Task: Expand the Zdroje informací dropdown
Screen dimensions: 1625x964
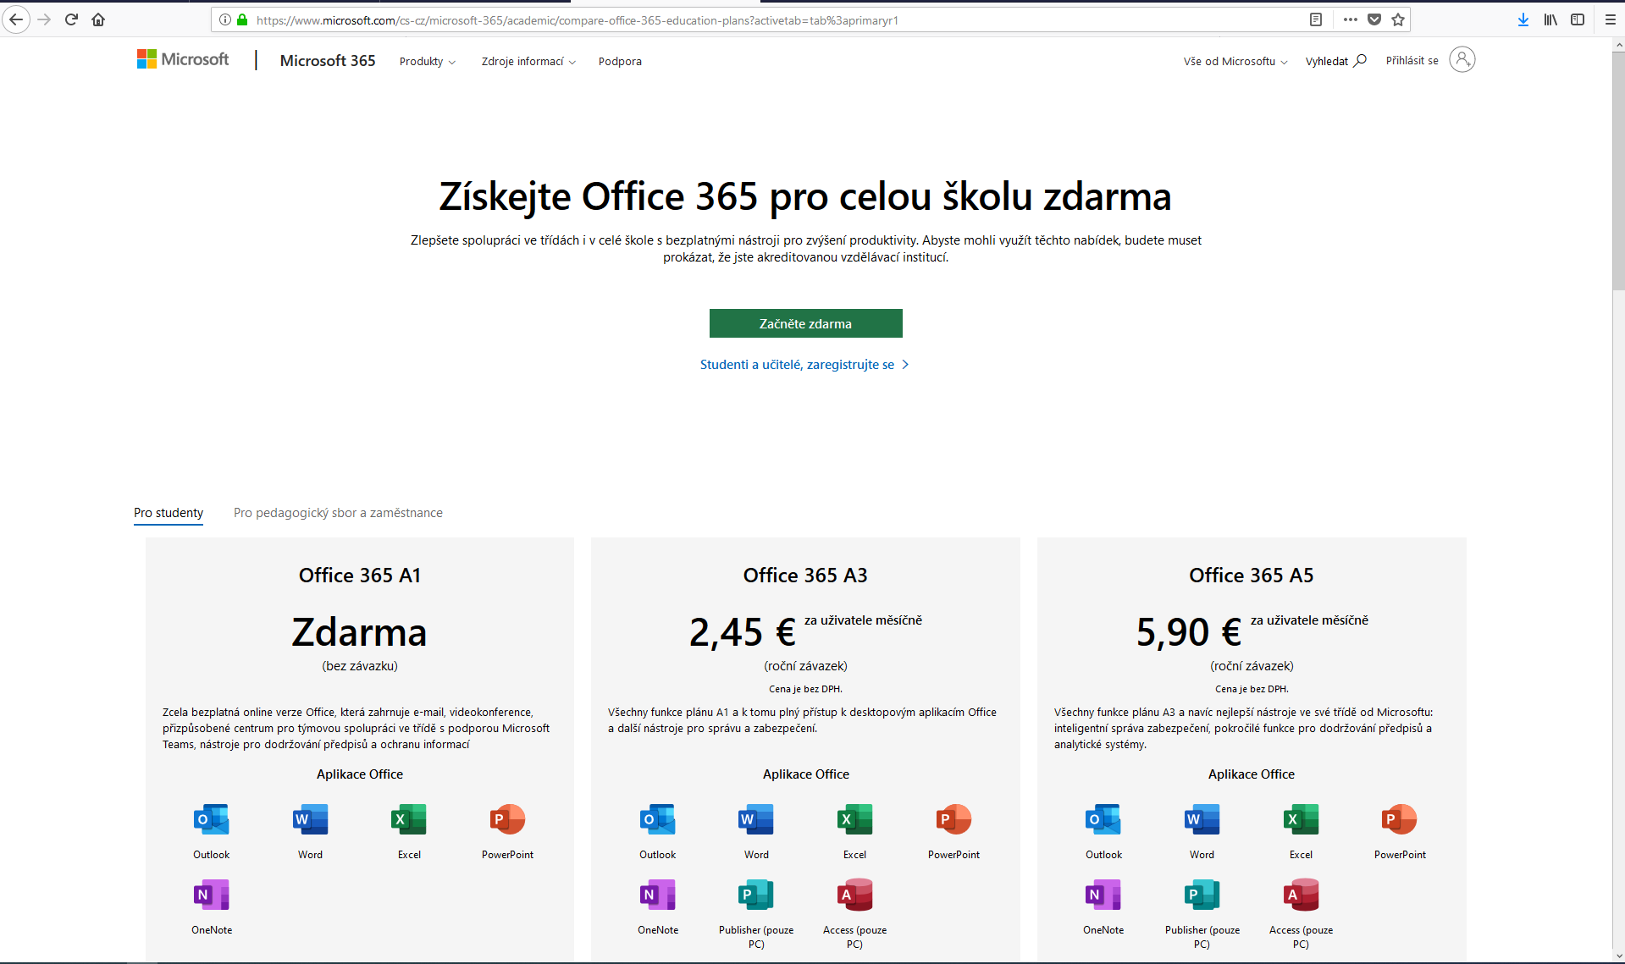Action: (528, 61)
